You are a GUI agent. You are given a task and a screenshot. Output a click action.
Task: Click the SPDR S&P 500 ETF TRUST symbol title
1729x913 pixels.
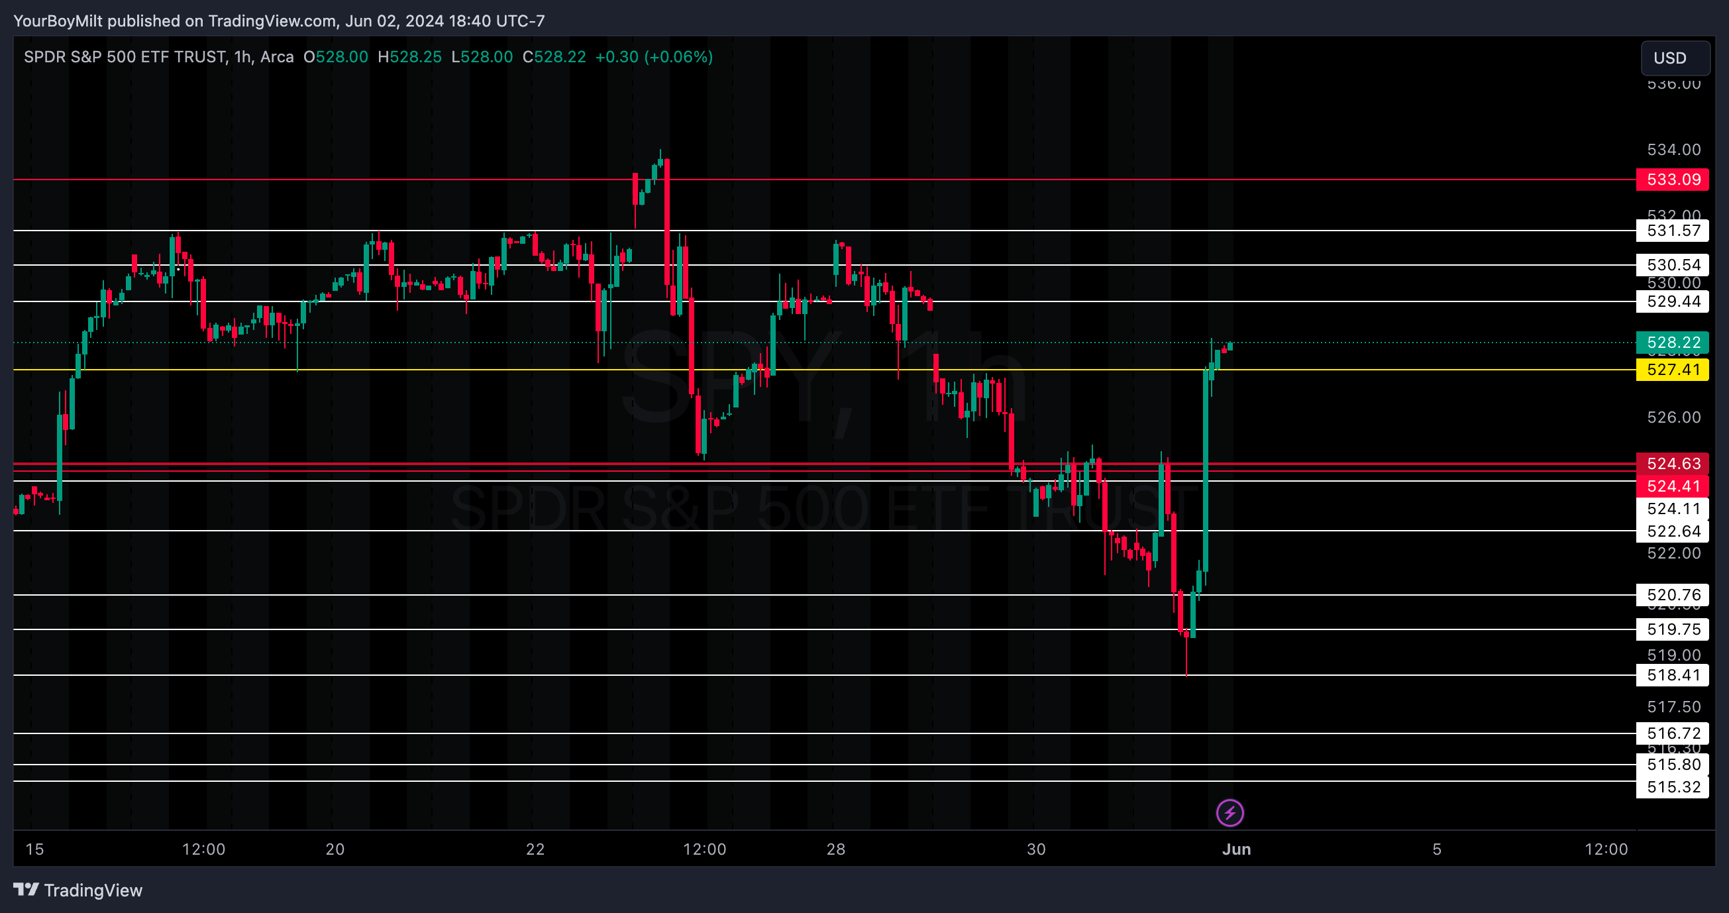click(x=124, y=57)
